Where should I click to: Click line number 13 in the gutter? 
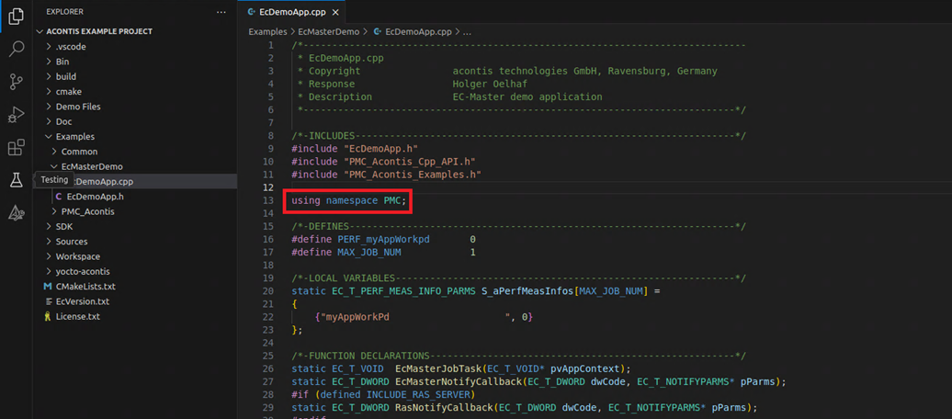coord(267,200)
